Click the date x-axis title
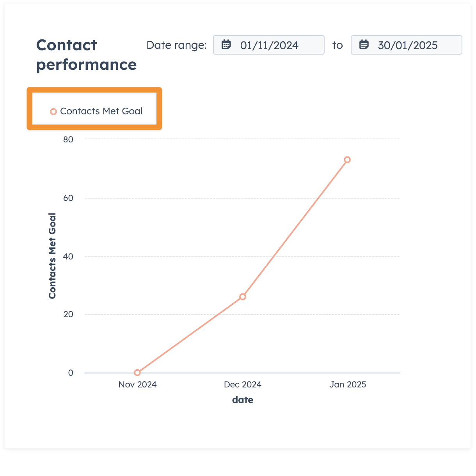 (243, 400)
